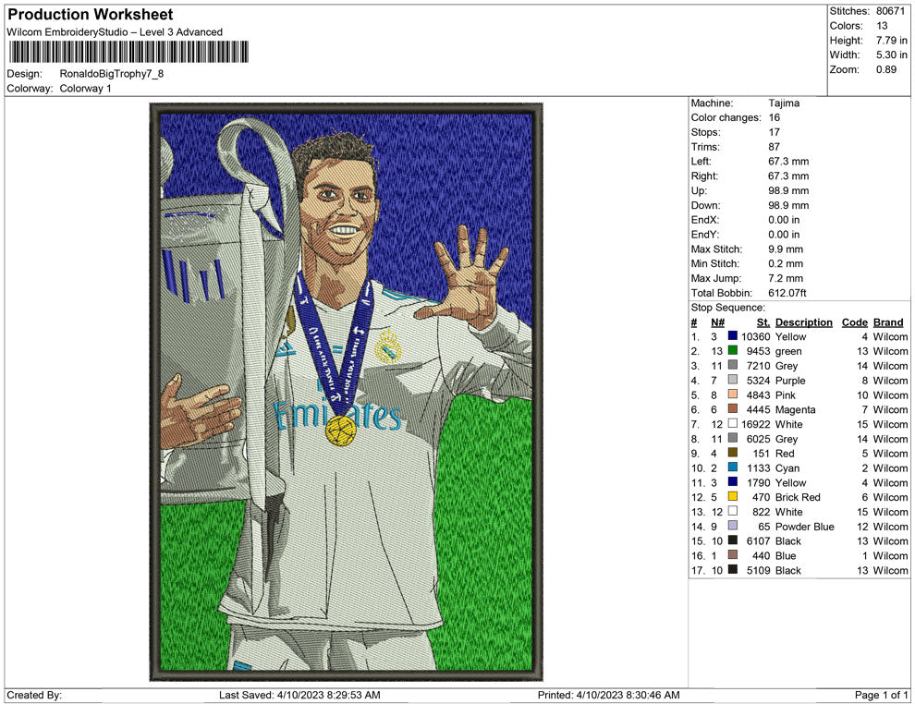Click Page 1 of 1 footer
This screenshot has width=915, height=704.
[x=881, y=695]
